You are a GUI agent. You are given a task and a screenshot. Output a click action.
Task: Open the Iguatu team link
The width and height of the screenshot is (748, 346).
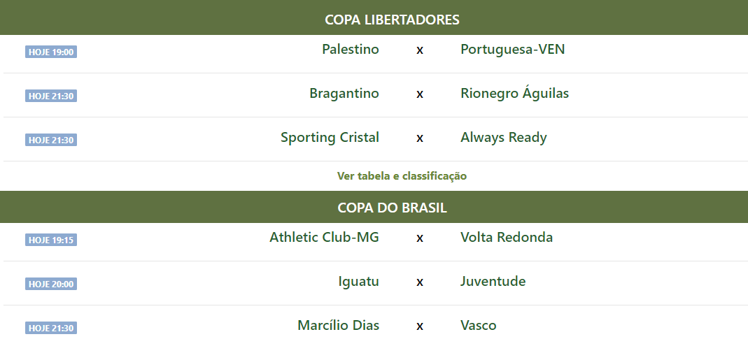[x=358, y=282]
